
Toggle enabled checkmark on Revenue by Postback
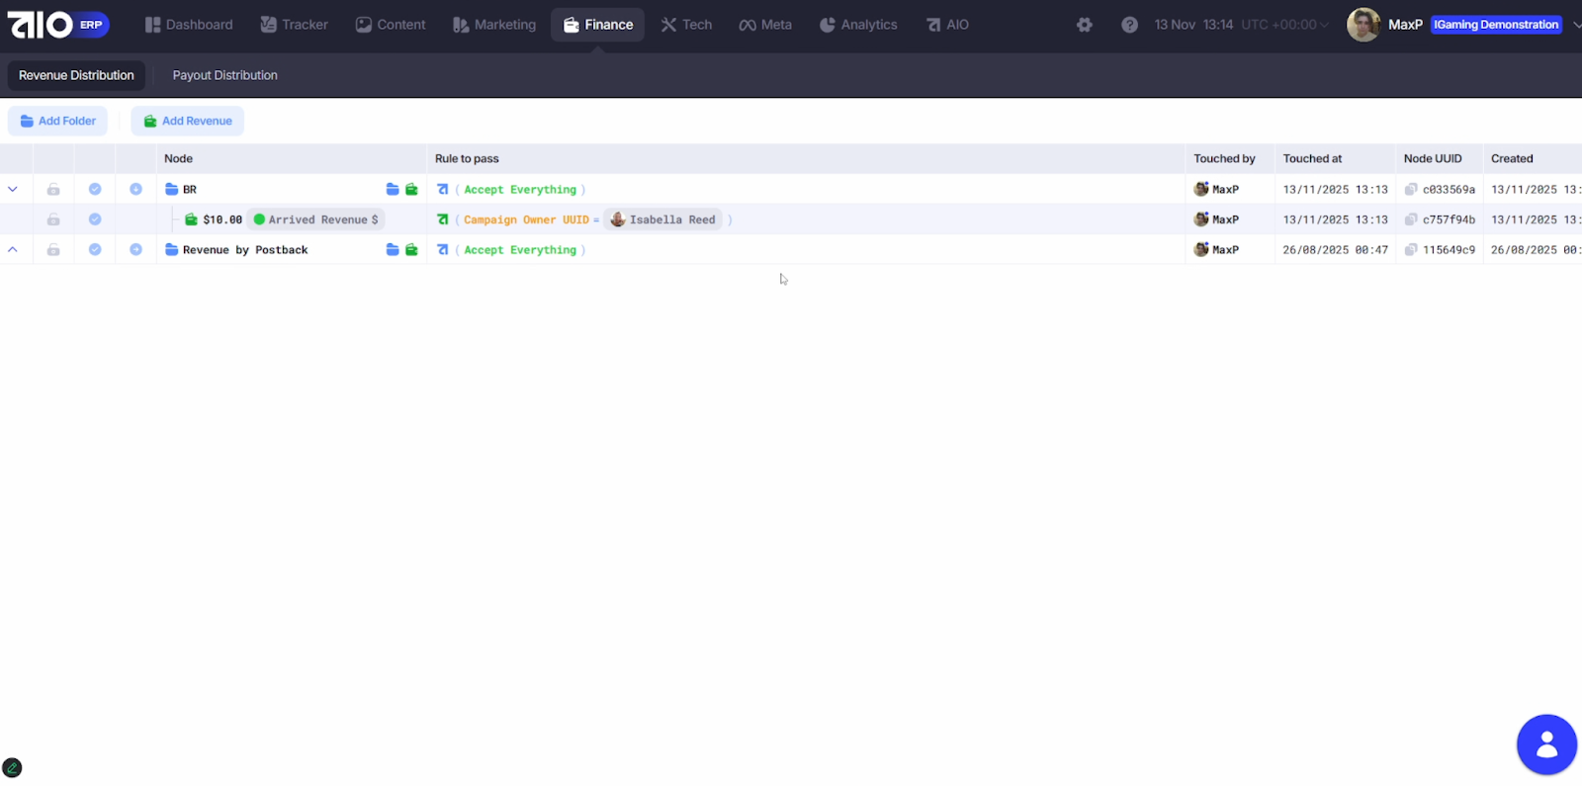point(95,250)
